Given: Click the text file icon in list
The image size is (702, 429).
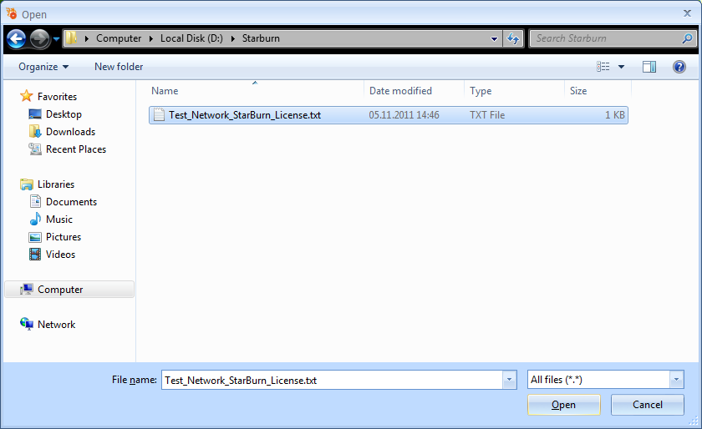Looking at the screenshot, I should tap(159, 114).
